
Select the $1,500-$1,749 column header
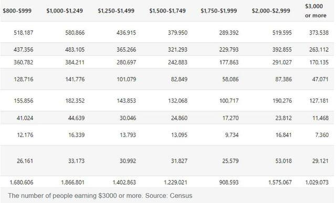pos(167,10)
